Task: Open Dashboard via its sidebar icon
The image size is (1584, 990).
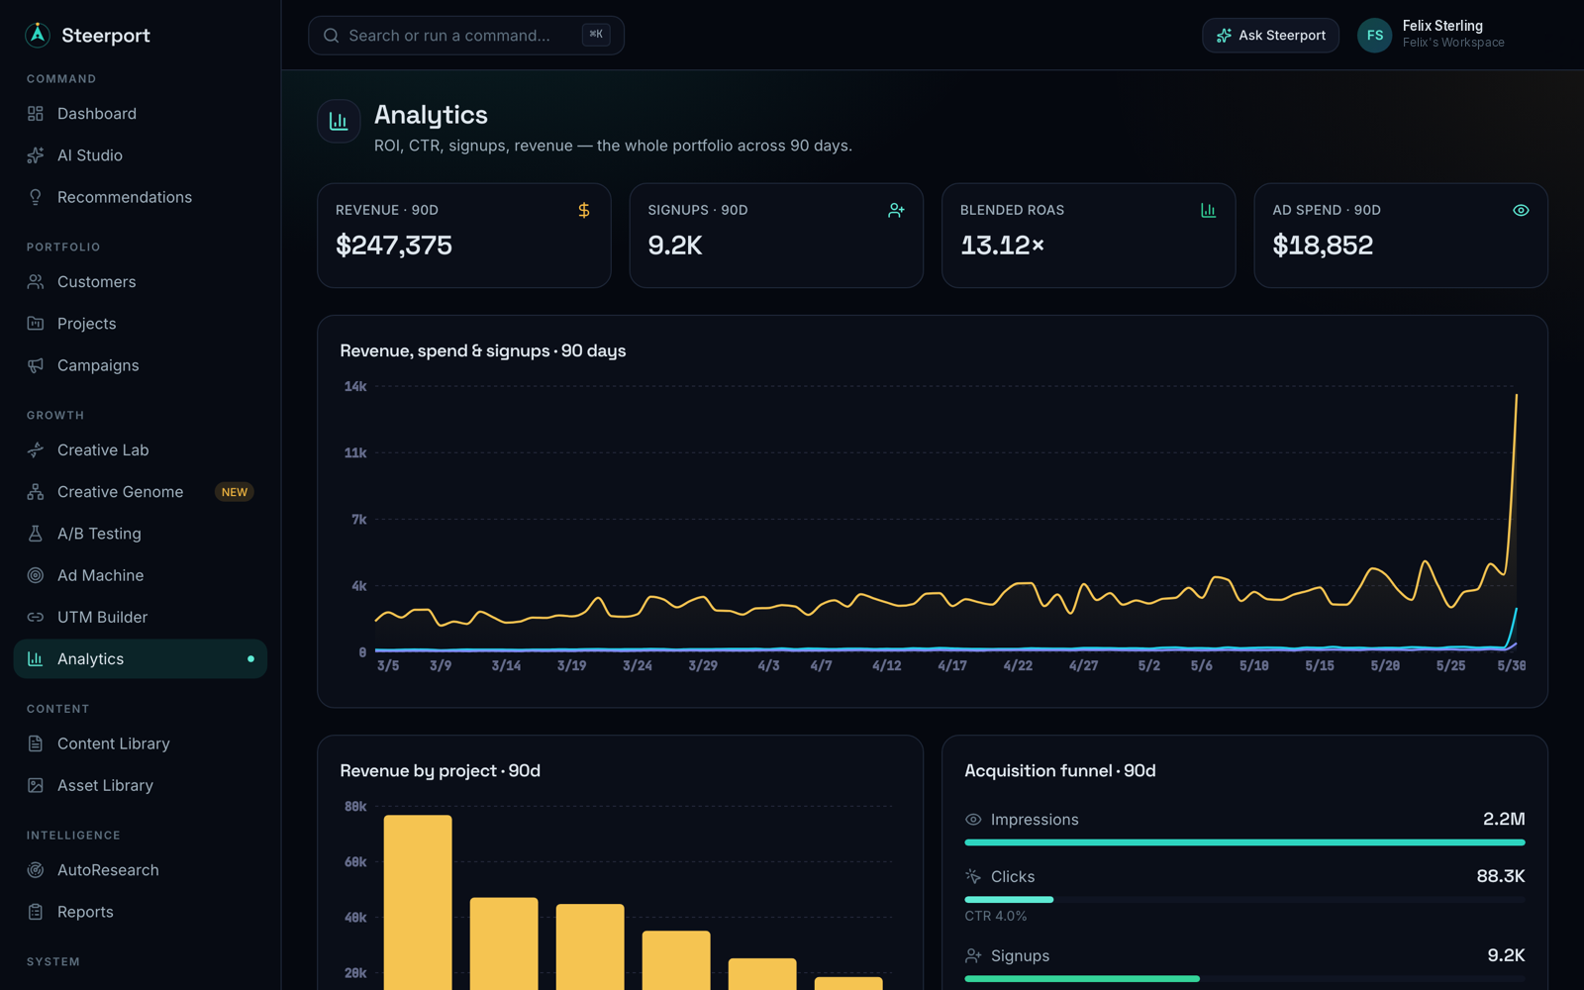Action: pyautogui.click(x=36, y=114)
